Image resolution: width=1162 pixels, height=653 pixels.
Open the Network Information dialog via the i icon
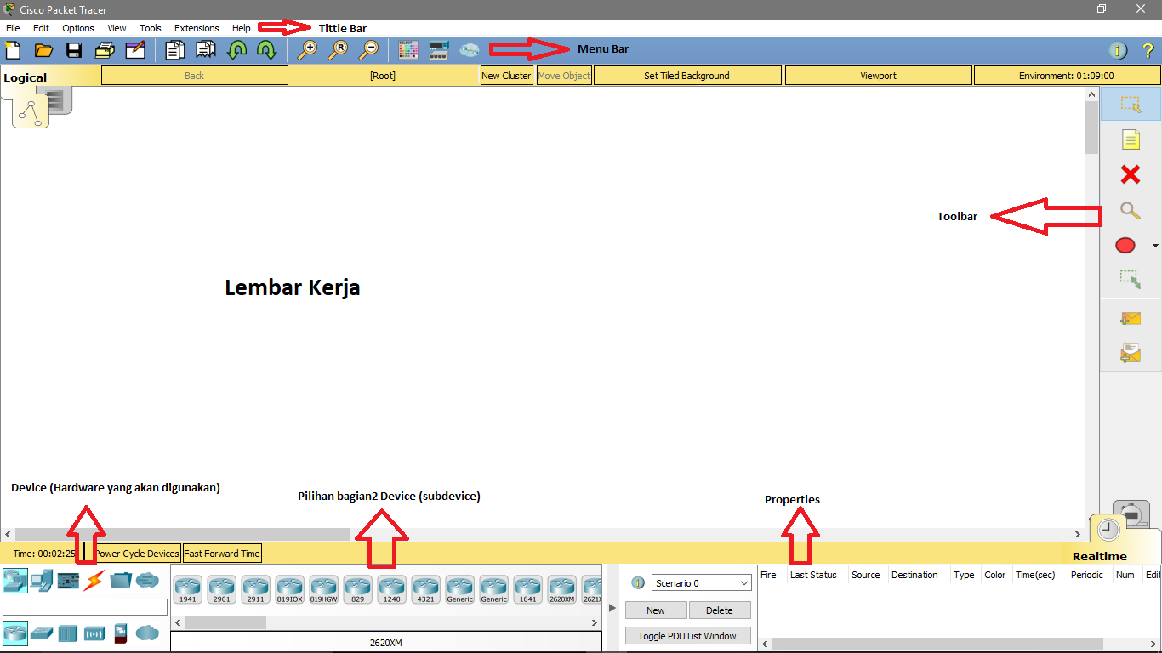pyautogui.click(x=1117, y=49)
